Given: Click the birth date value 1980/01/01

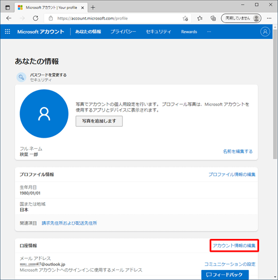Looking at the screenshot, I should 30,193.
